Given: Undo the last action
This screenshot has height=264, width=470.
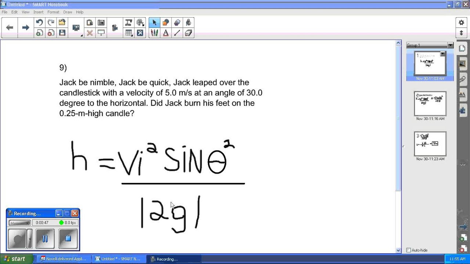Looking at the screenshot, I should (39, 23).
